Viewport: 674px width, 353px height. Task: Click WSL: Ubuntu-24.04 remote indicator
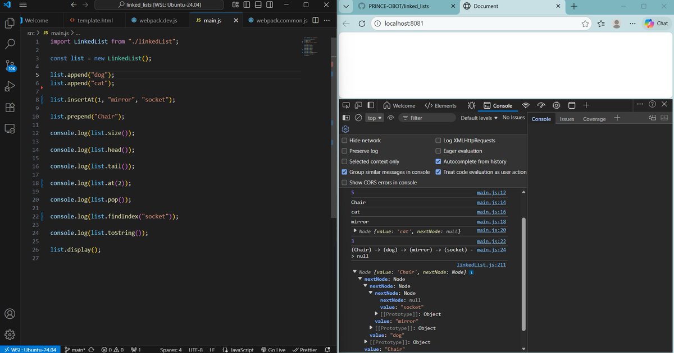(29, 350)
